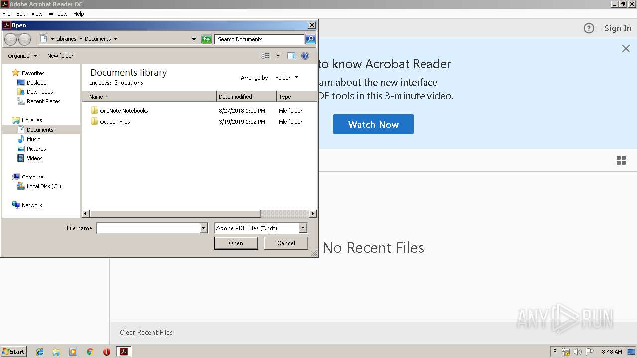Sort by Name column
The image size is (637, 358).
(x=149, y=97)
